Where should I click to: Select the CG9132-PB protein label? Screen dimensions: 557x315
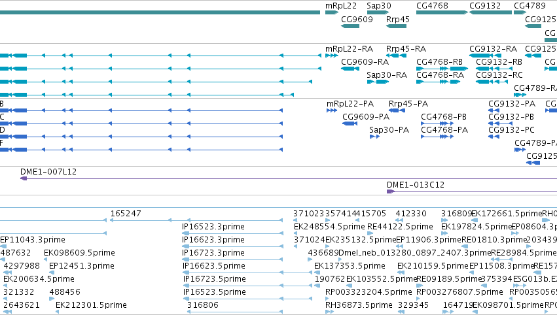(511, 117)
